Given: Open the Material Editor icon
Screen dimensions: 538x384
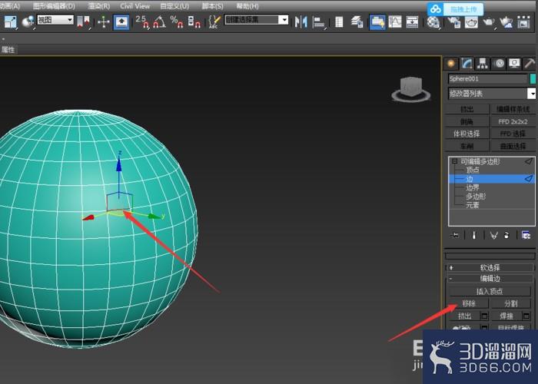Looking at the screenshot, I should click(433, 22).
